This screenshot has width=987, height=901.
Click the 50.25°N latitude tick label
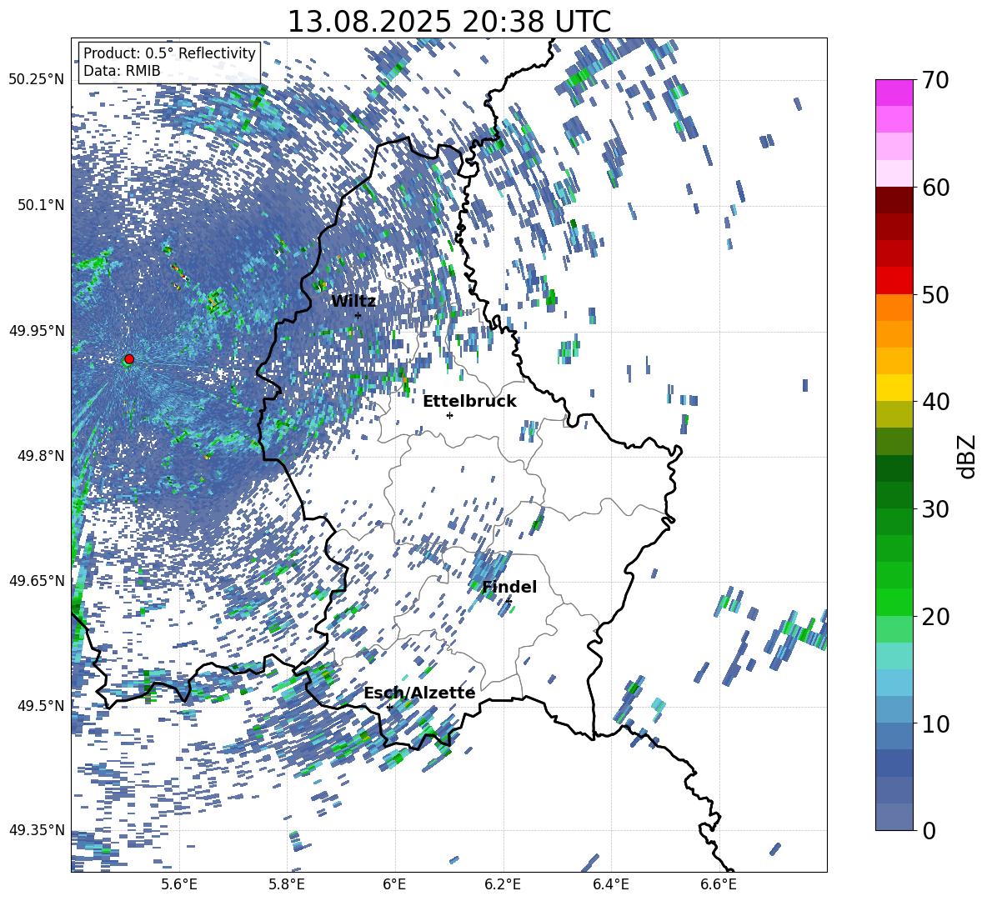(x=37, y=80)
